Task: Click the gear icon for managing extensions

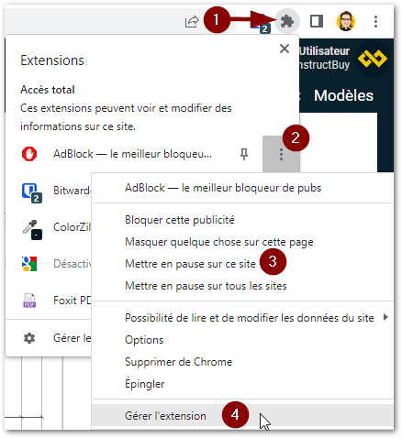Action: click(29, 338)
